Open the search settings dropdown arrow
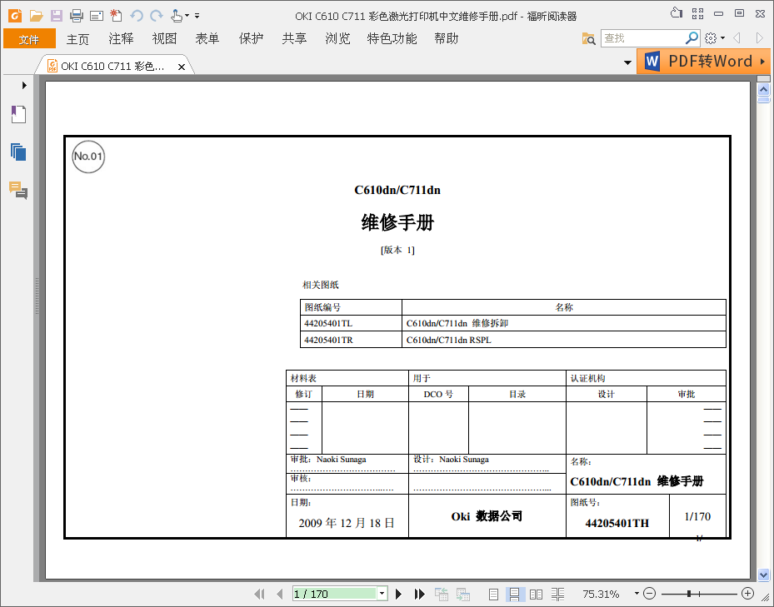The image size is (774, 607). pos(722,38)
